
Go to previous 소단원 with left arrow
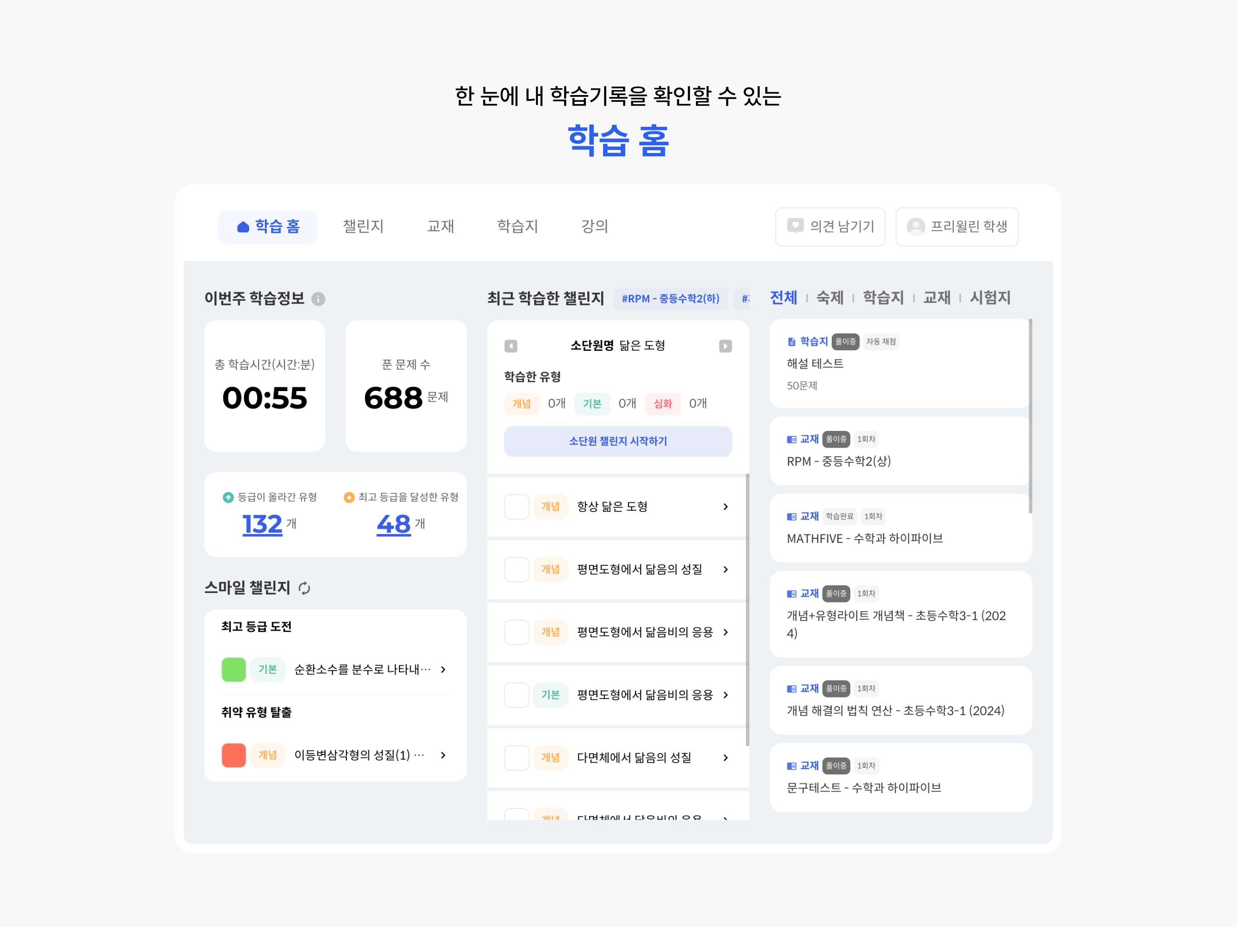(x=511, y=346)
